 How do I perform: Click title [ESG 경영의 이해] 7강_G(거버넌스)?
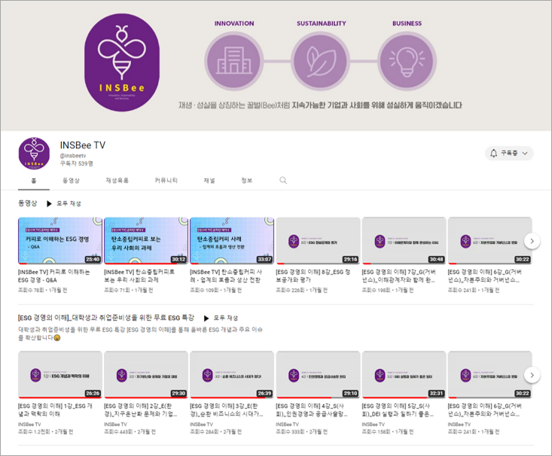[x=399, y=276]
